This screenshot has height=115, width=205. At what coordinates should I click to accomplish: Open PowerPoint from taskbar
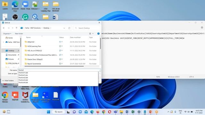tap(151, 112)
